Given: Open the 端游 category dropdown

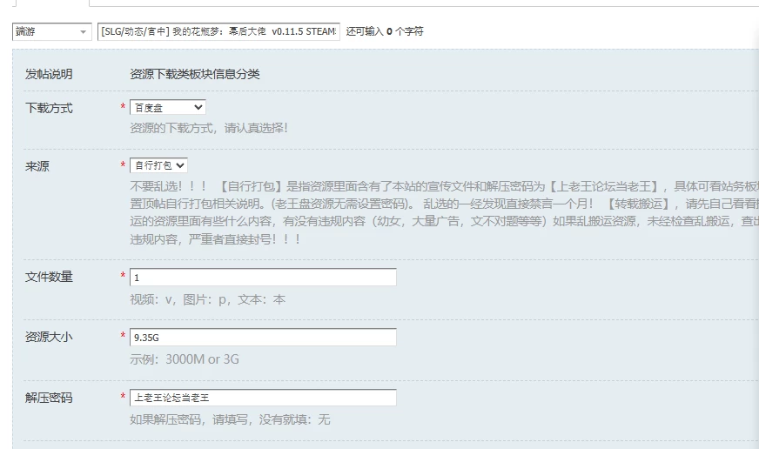Looking at the screenshot, I should [52, 32].
